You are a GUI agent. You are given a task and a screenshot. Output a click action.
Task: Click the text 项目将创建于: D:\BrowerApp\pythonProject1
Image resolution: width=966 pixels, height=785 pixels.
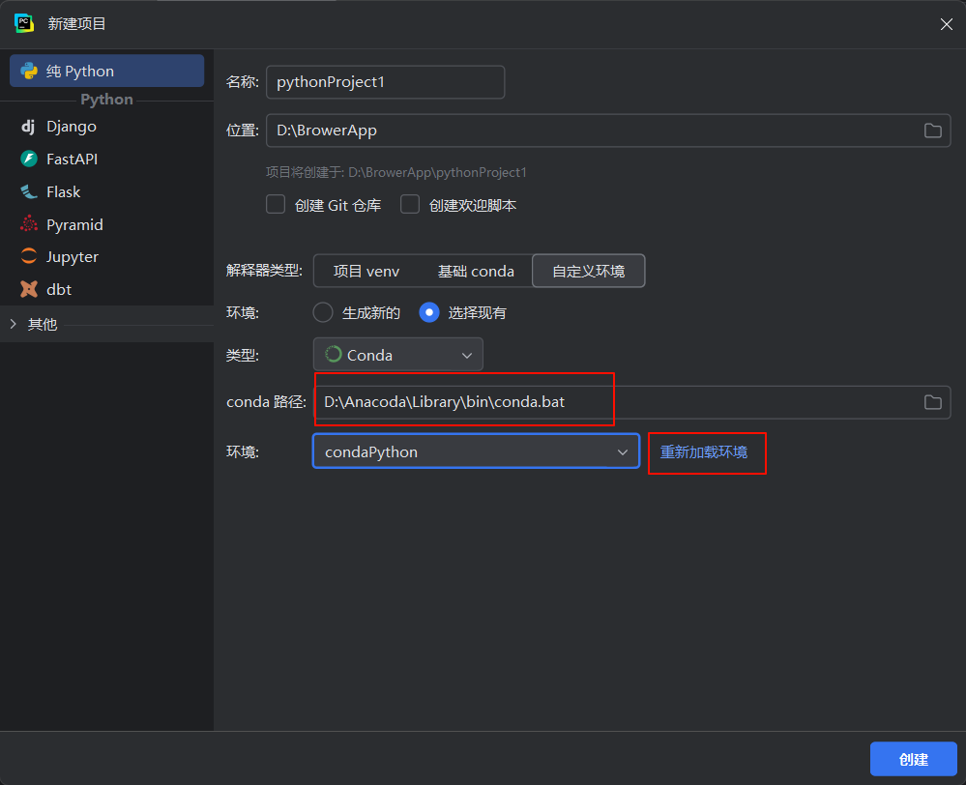(396, 172)
